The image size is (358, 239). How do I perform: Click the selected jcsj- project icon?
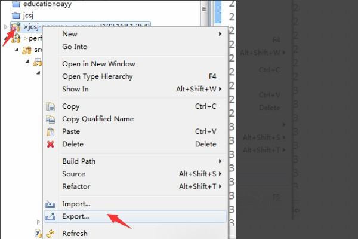16,27
